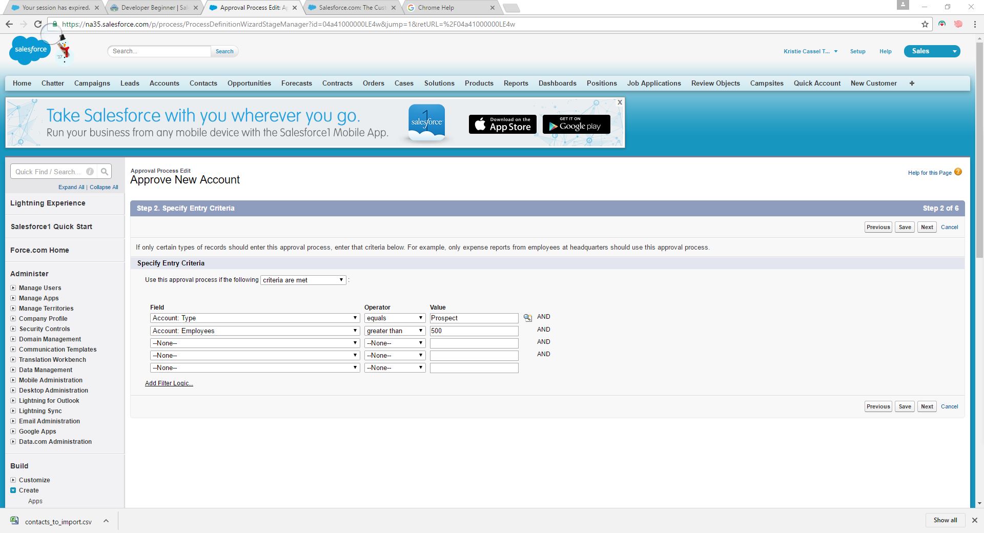Click the Quick Find search magnifier icon

(105, 171)
